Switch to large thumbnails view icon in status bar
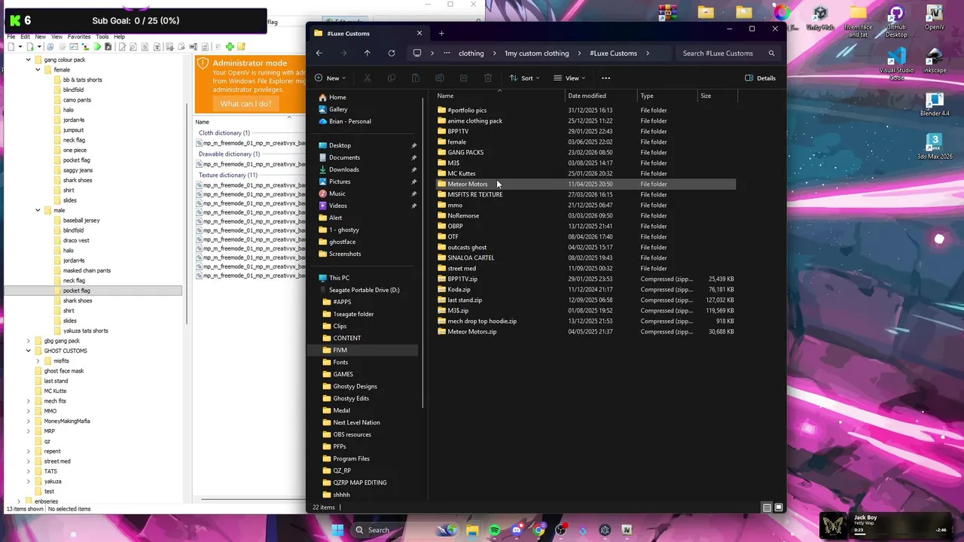This screenshot has width=964, height=542. tap(779, 507)
